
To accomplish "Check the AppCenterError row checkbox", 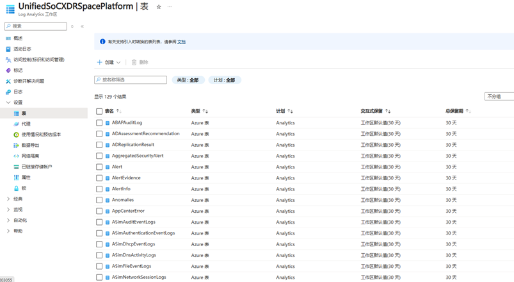I will click(x=99, y=211).
